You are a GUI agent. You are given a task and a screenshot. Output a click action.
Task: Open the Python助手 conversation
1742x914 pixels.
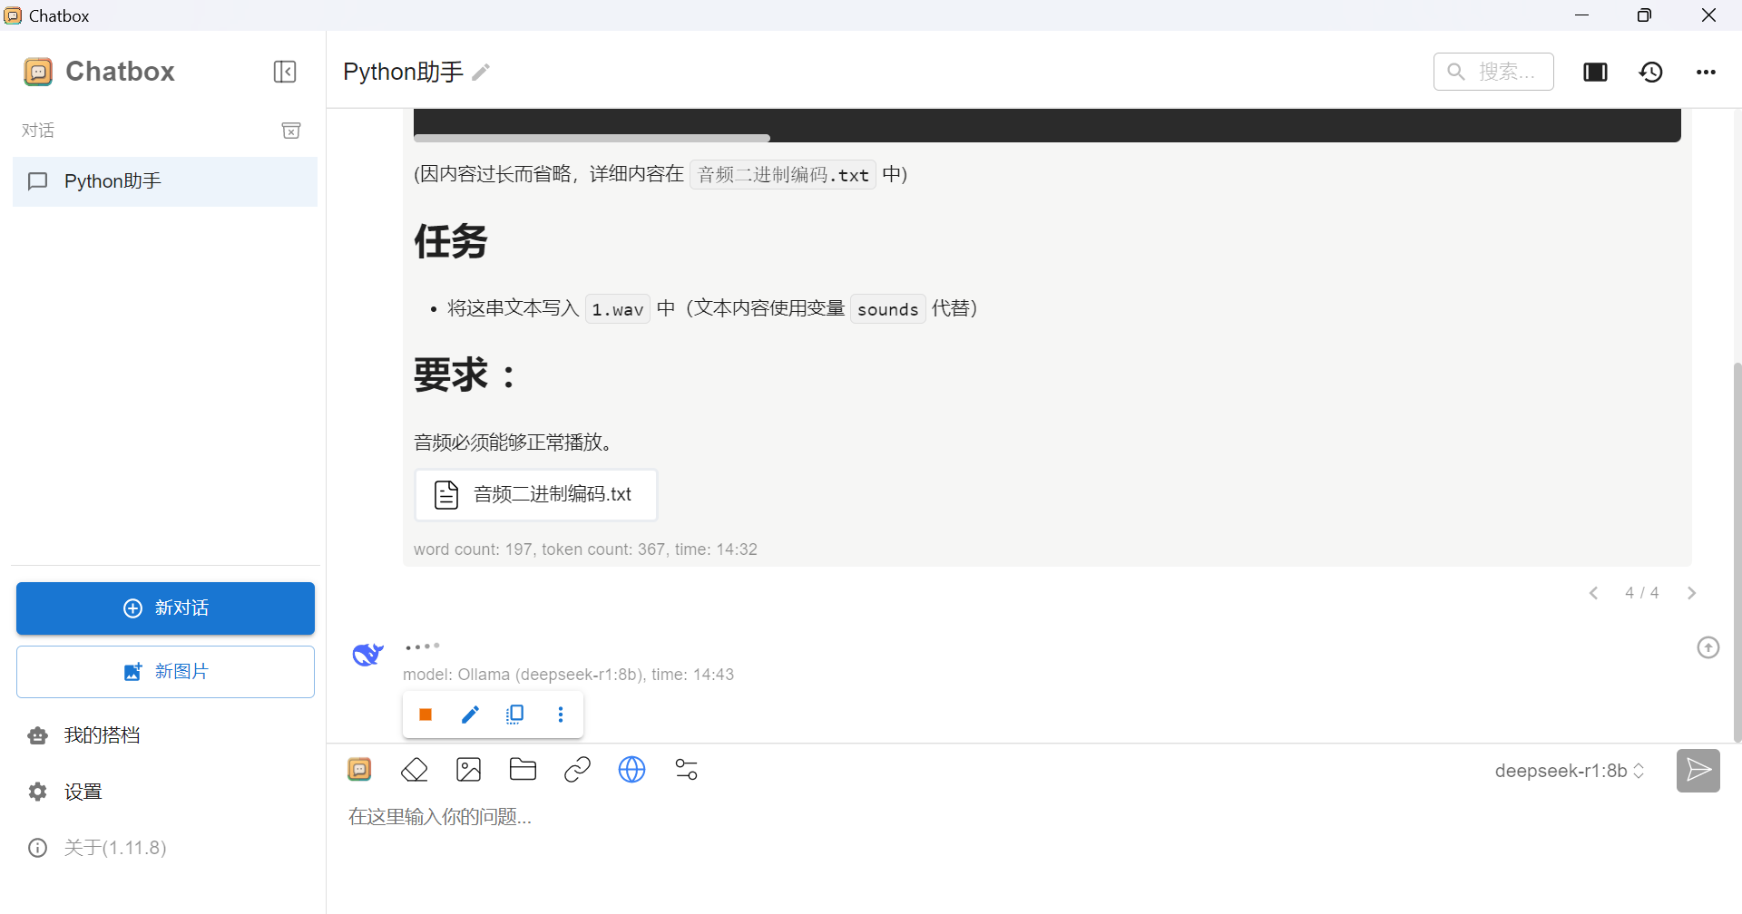(165, 181)
